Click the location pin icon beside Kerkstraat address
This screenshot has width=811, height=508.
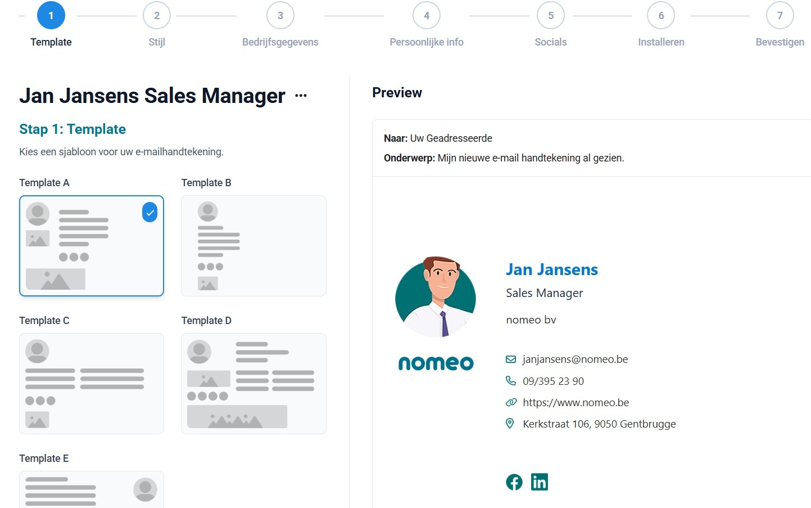click(x=510, y=424)
